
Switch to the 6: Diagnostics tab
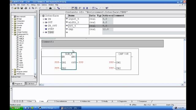coord(122,101)
